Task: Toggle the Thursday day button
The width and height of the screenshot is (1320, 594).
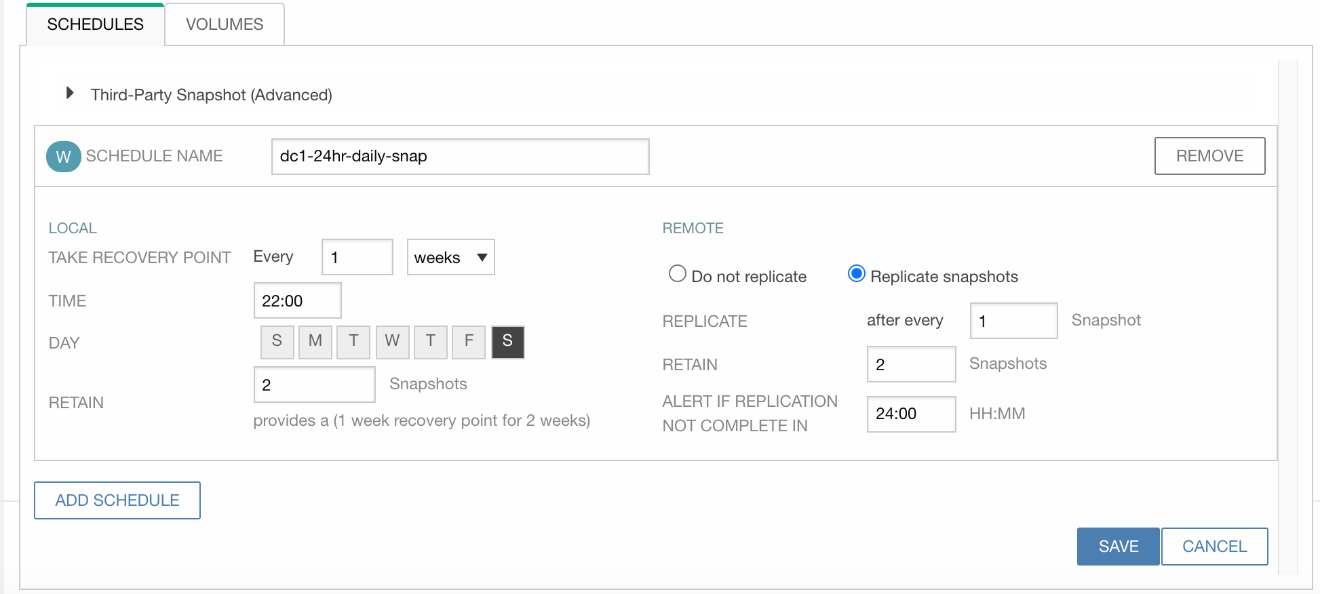Action: click(x=431, y=341)
